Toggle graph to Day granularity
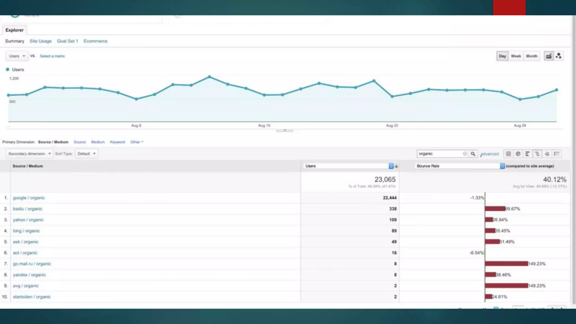This screenshot has height=324, width=576. (502, 56)
